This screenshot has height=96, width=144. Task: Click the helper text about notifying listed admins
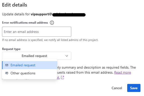click(50, 40)
